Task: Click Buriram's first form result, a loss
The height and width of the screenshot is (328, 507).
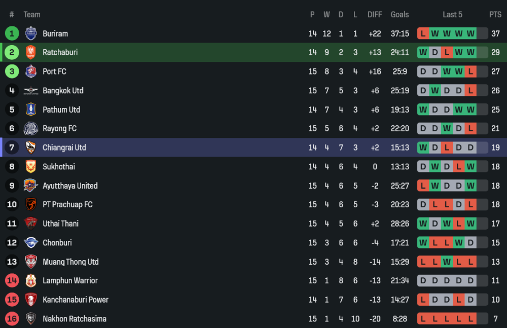Action: (x=423, y=33)
